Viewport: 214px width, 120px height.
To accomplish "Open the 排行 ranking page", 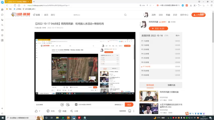I will (x=53, y=15).
